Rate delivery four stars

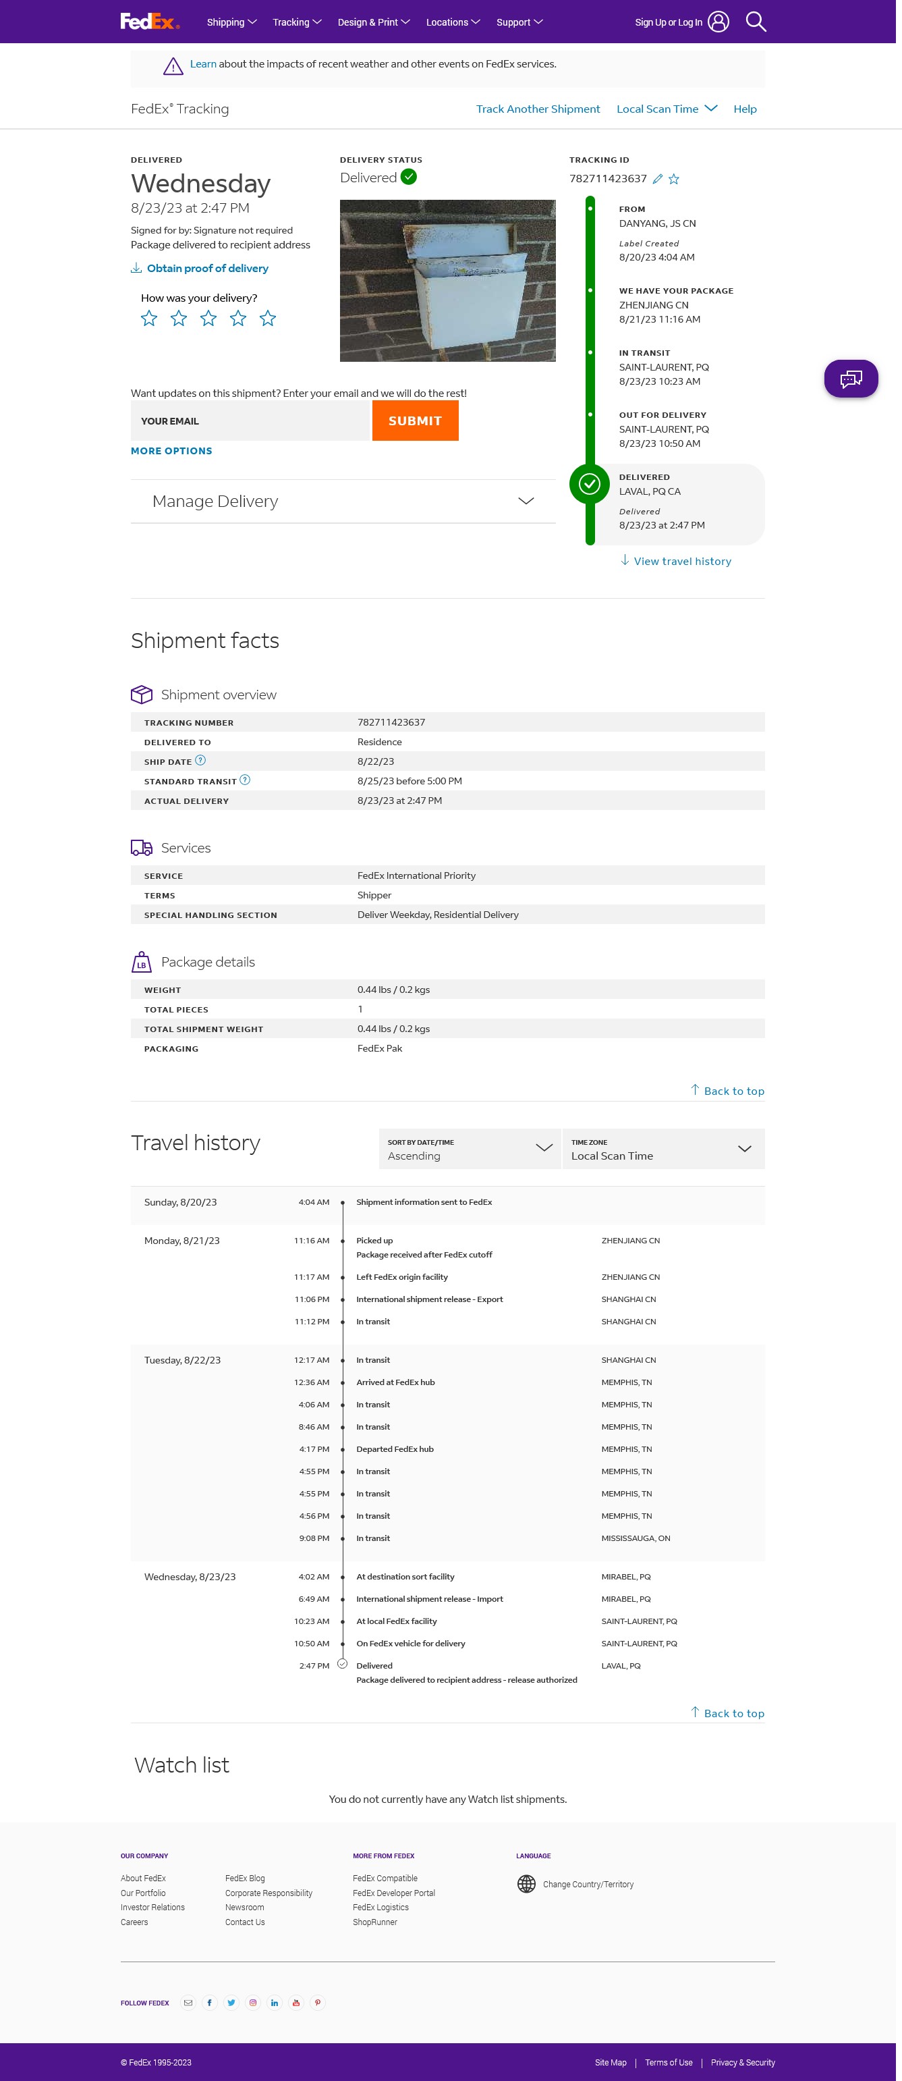[237, 319]
